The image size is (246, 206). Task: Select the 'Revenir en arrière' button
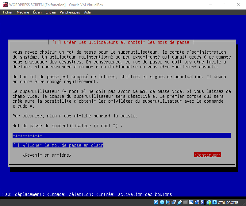47,155
